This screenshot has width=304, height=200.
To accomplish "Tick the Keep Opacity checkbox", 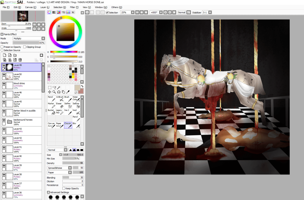I will tap(64, 188).
